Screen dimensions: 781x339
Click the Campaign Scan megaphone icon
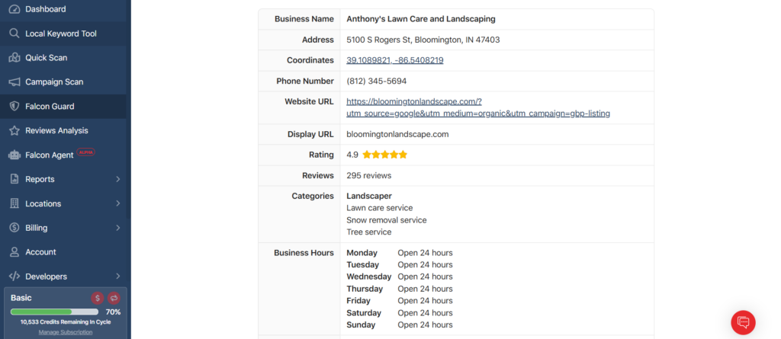click(x=14, y=82)
